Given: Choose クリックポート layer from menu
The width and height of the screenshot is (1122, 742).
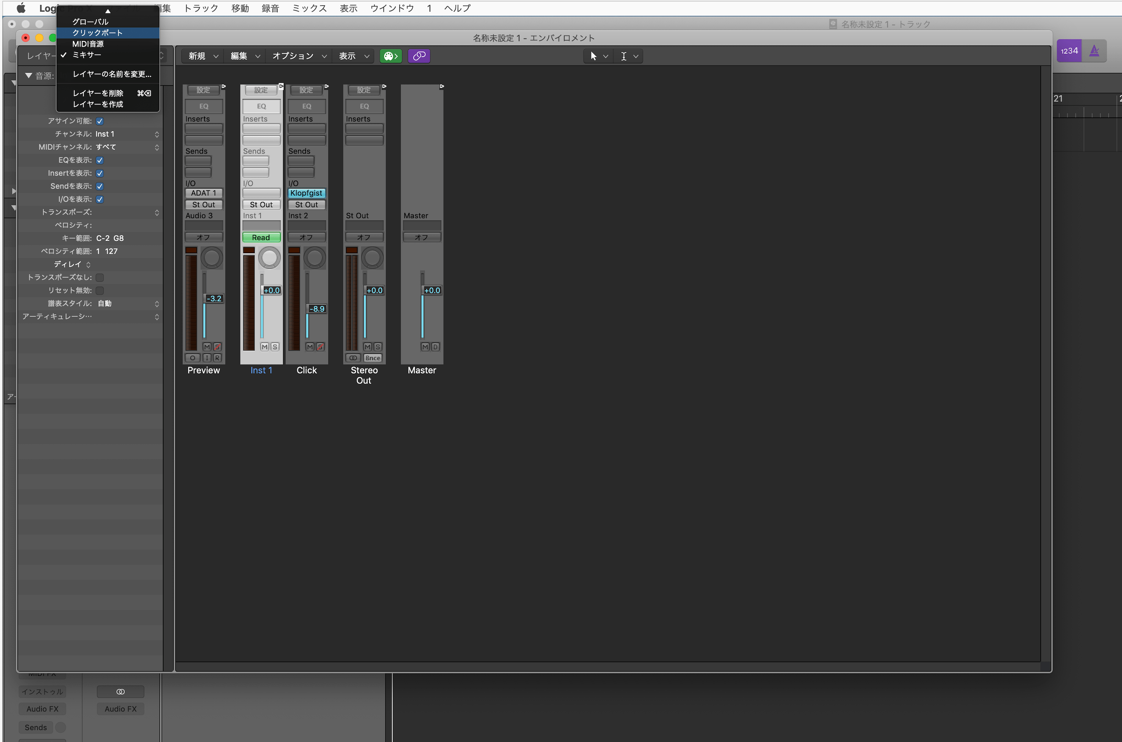Looking at the screenshot, I should click(x=108, y=33).
